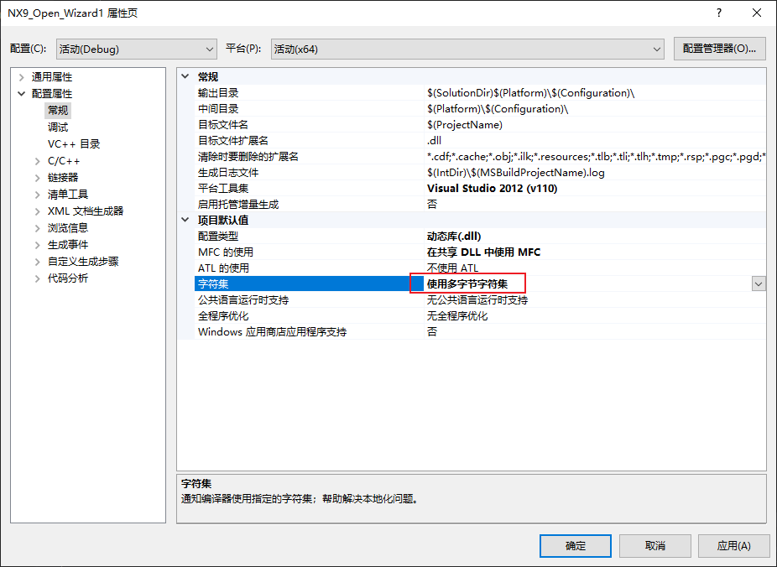Expand the 链接器 tree node
Viewport: 777px width, 567px height.
(38, 178)
